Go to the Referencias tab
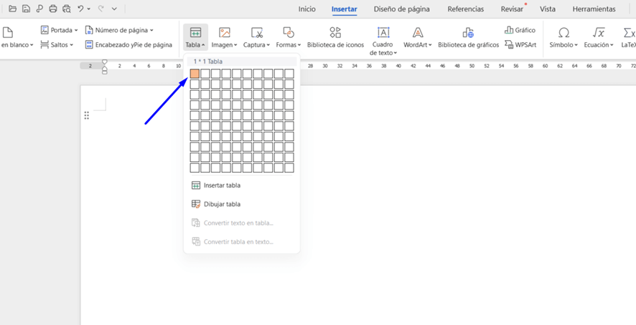 tap(466, 9)
